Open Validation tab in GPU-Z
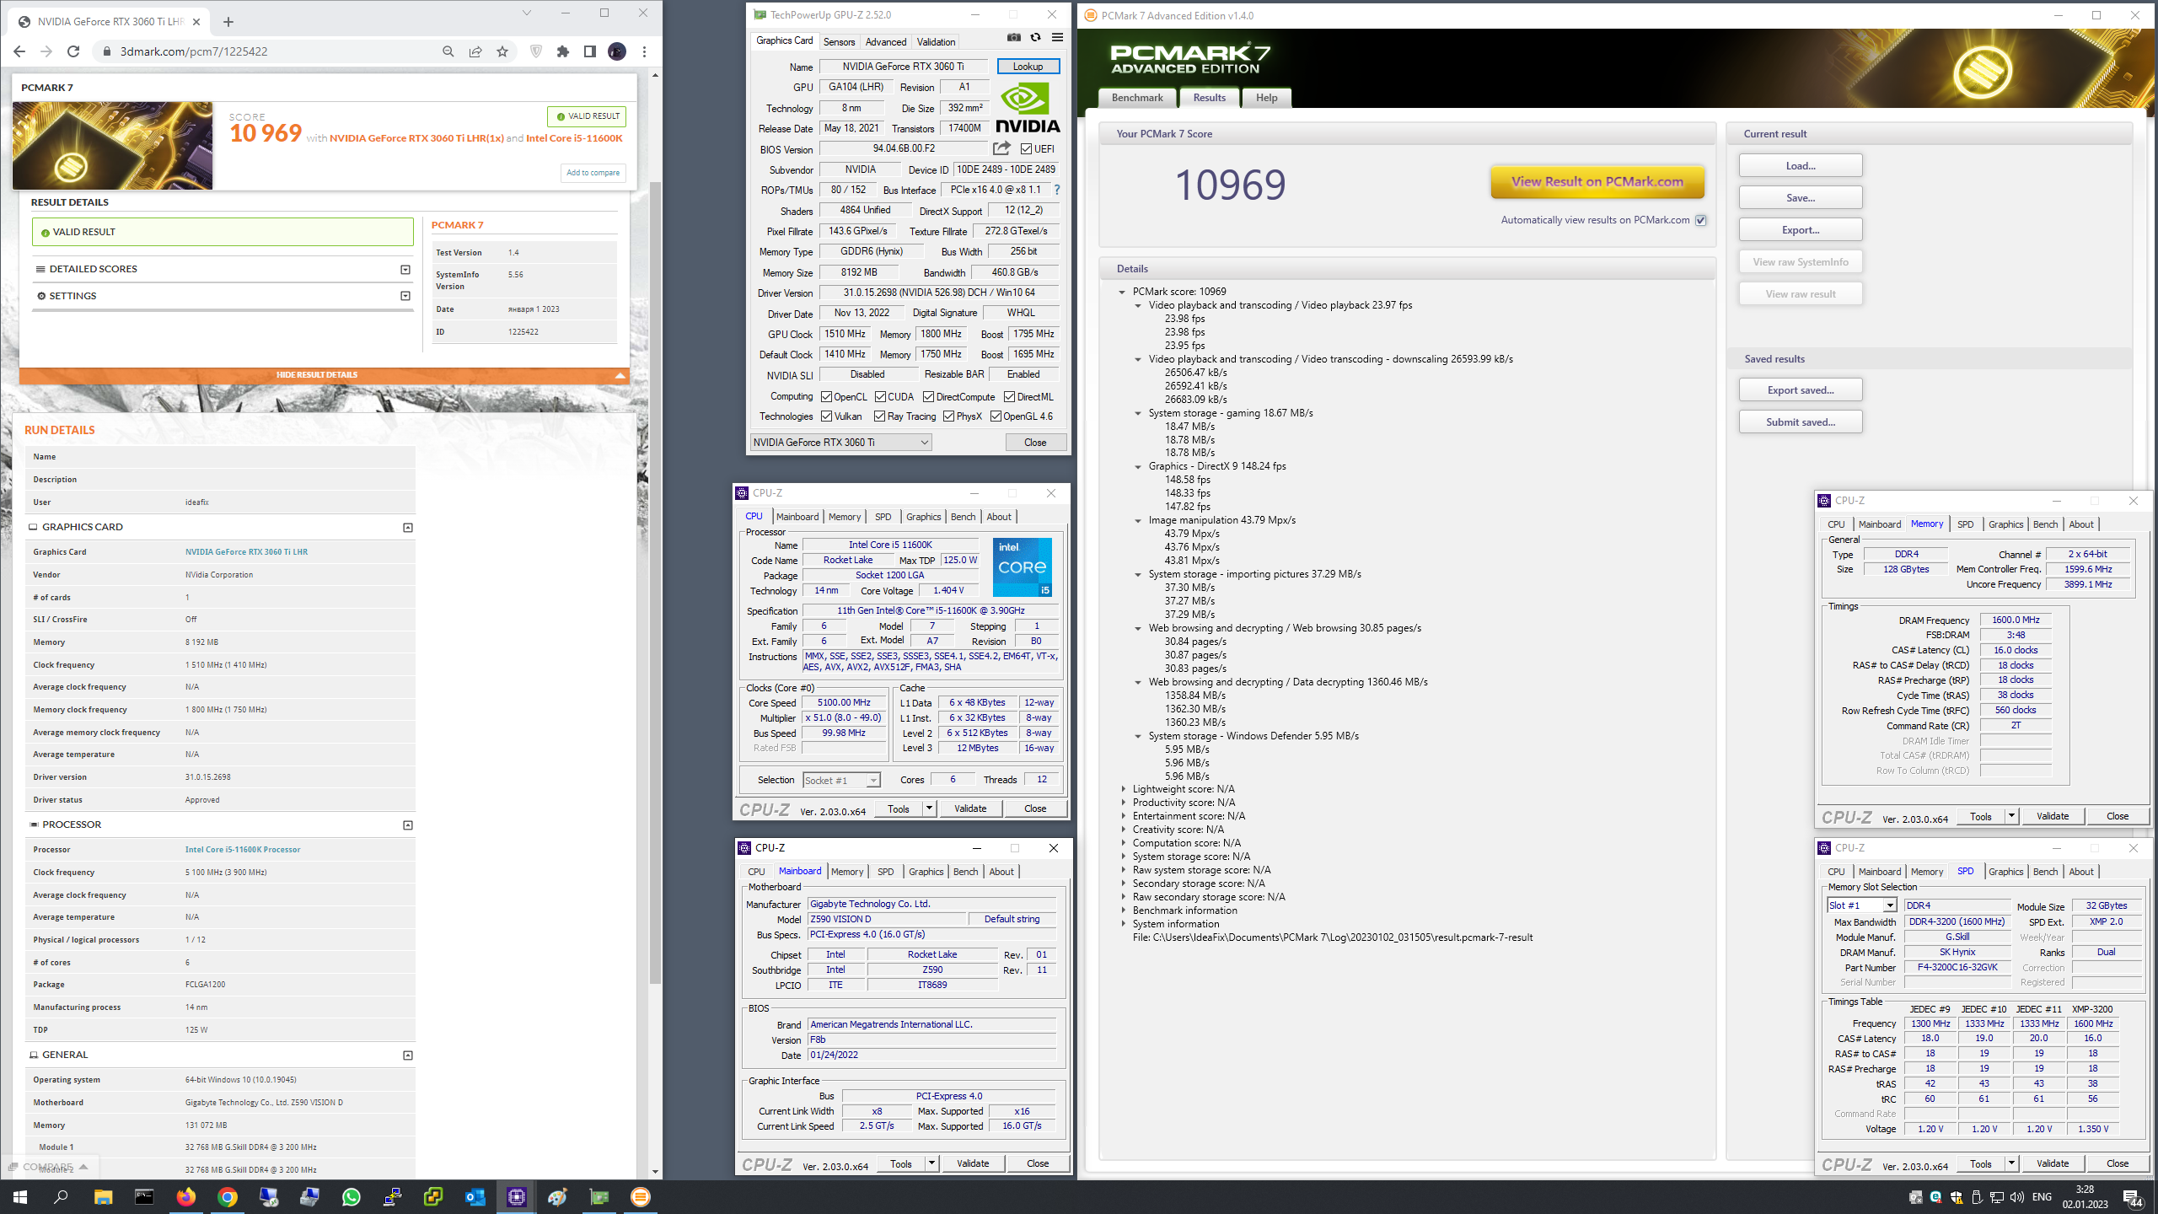2158x1214 pixels. (936, 41)
